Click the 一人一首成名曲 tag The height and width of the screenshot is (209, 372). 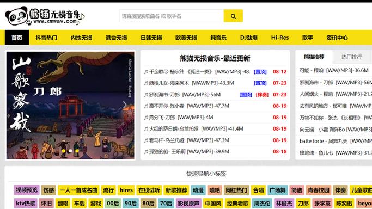coord(78,190)
